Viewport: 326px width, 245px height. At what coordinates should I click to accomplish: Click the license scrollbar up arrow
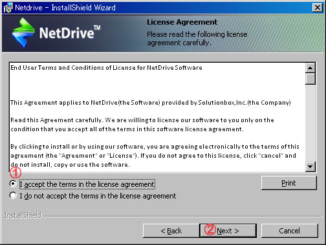pyautogui.click(x=310, y=68)
